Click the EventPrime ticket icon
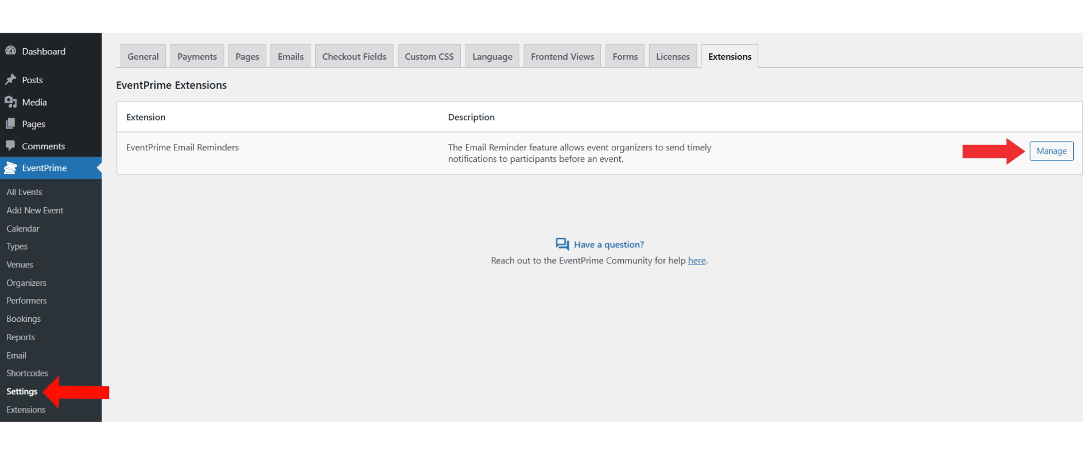The width and height of the screenshot is (1083, 455). (10, 168)
